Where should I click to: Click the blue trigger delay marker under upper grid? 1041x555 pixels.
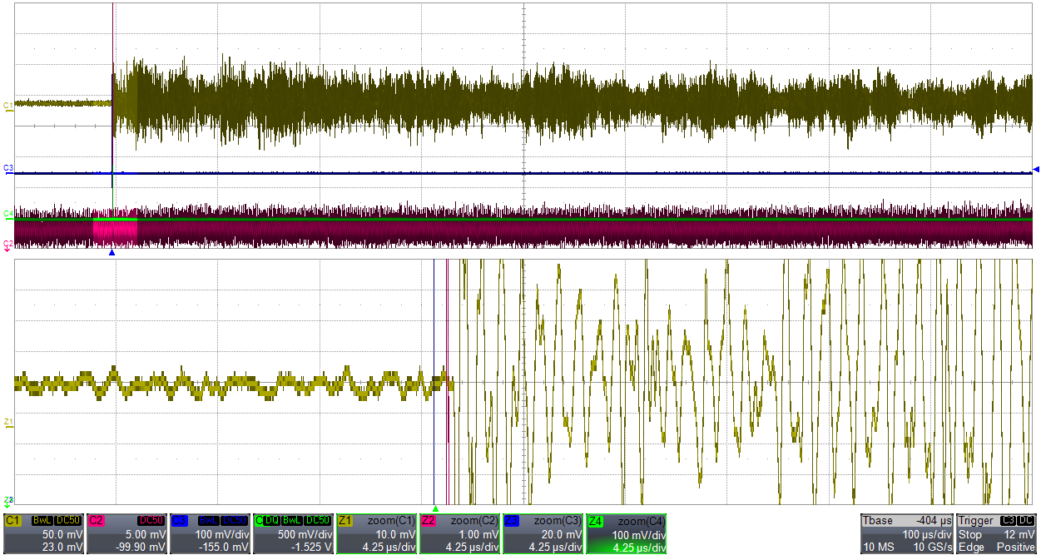coord(112,252)
